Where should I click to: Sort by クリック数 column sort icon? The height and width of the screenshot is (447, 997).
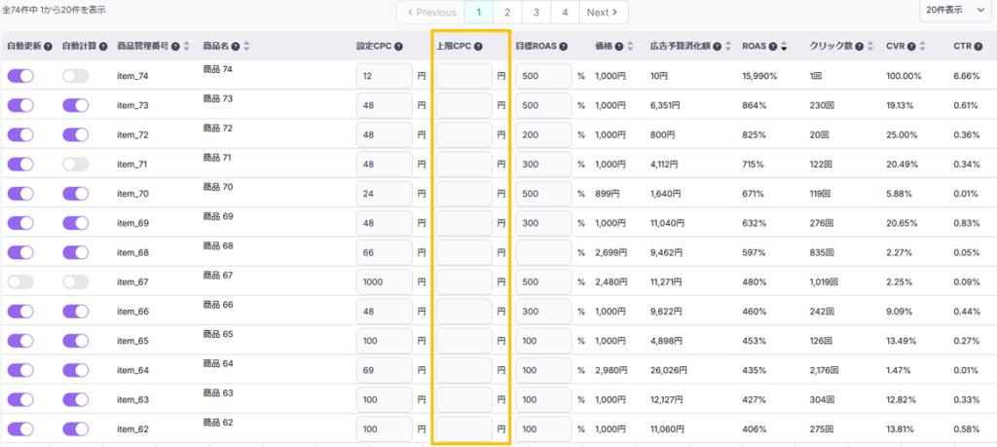click(x=872, y=47)
